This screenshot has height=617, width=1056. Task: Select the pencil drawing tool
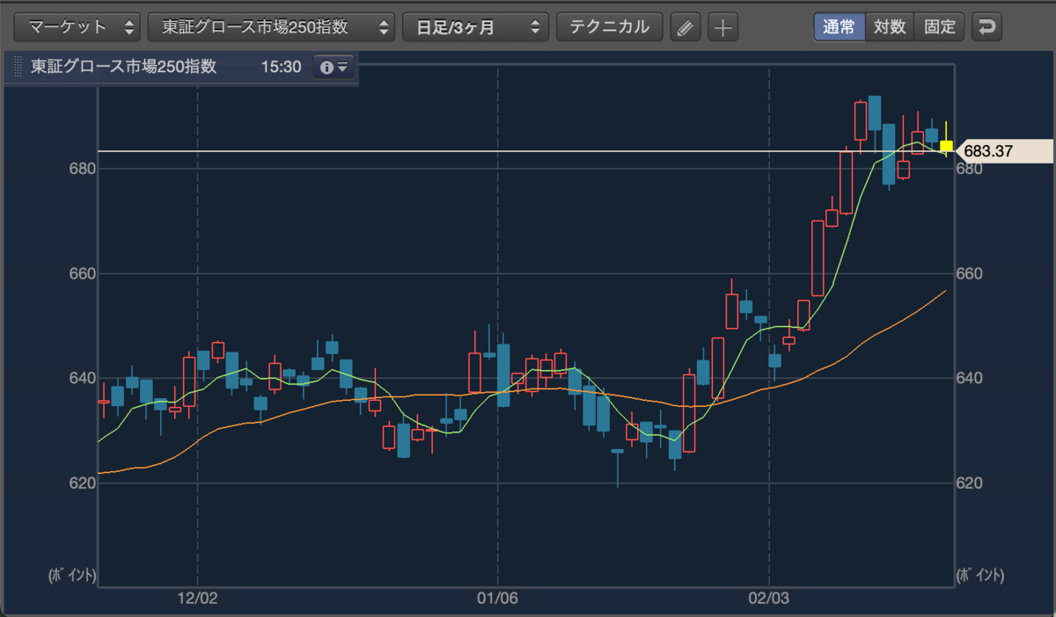pos(686,27)
